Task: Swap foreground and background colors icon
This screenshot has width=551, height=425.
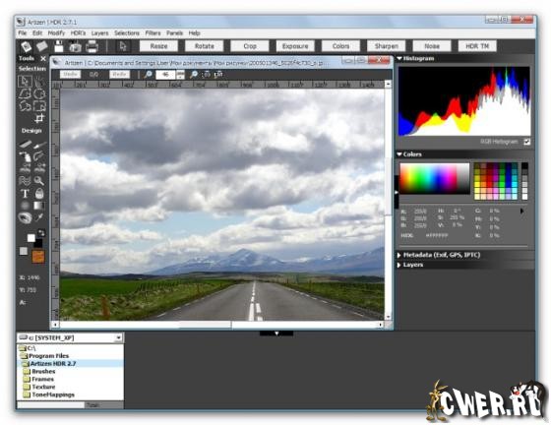Action: coord(41,233)
